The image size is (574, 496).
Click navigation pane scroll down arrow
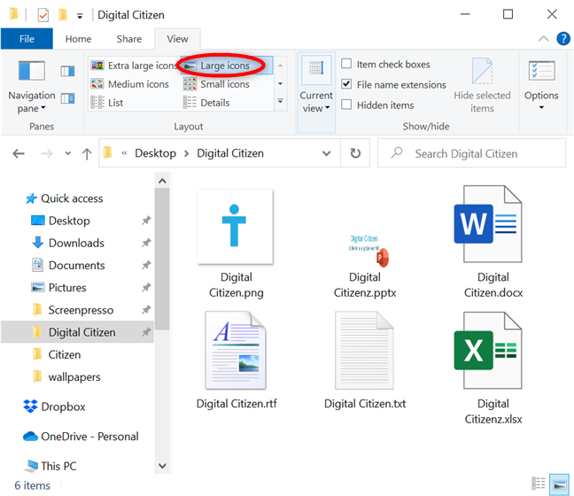[x=162, y=466]
